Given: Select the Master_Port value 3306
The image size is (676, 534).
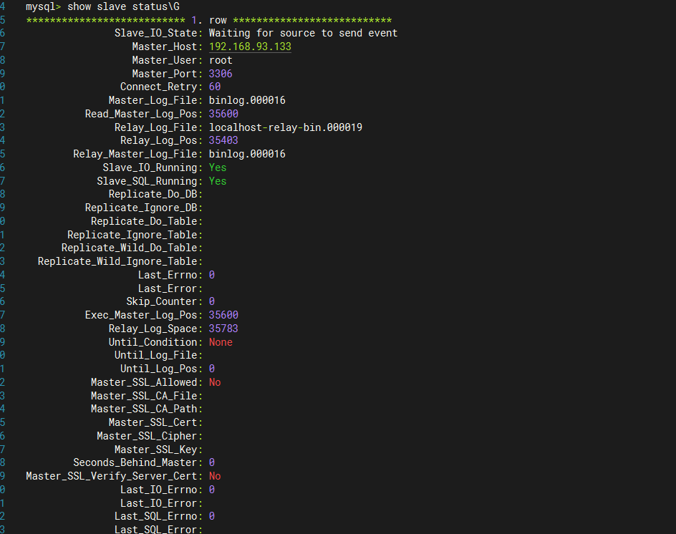Looking at the screenshot, I should point(220,72).
